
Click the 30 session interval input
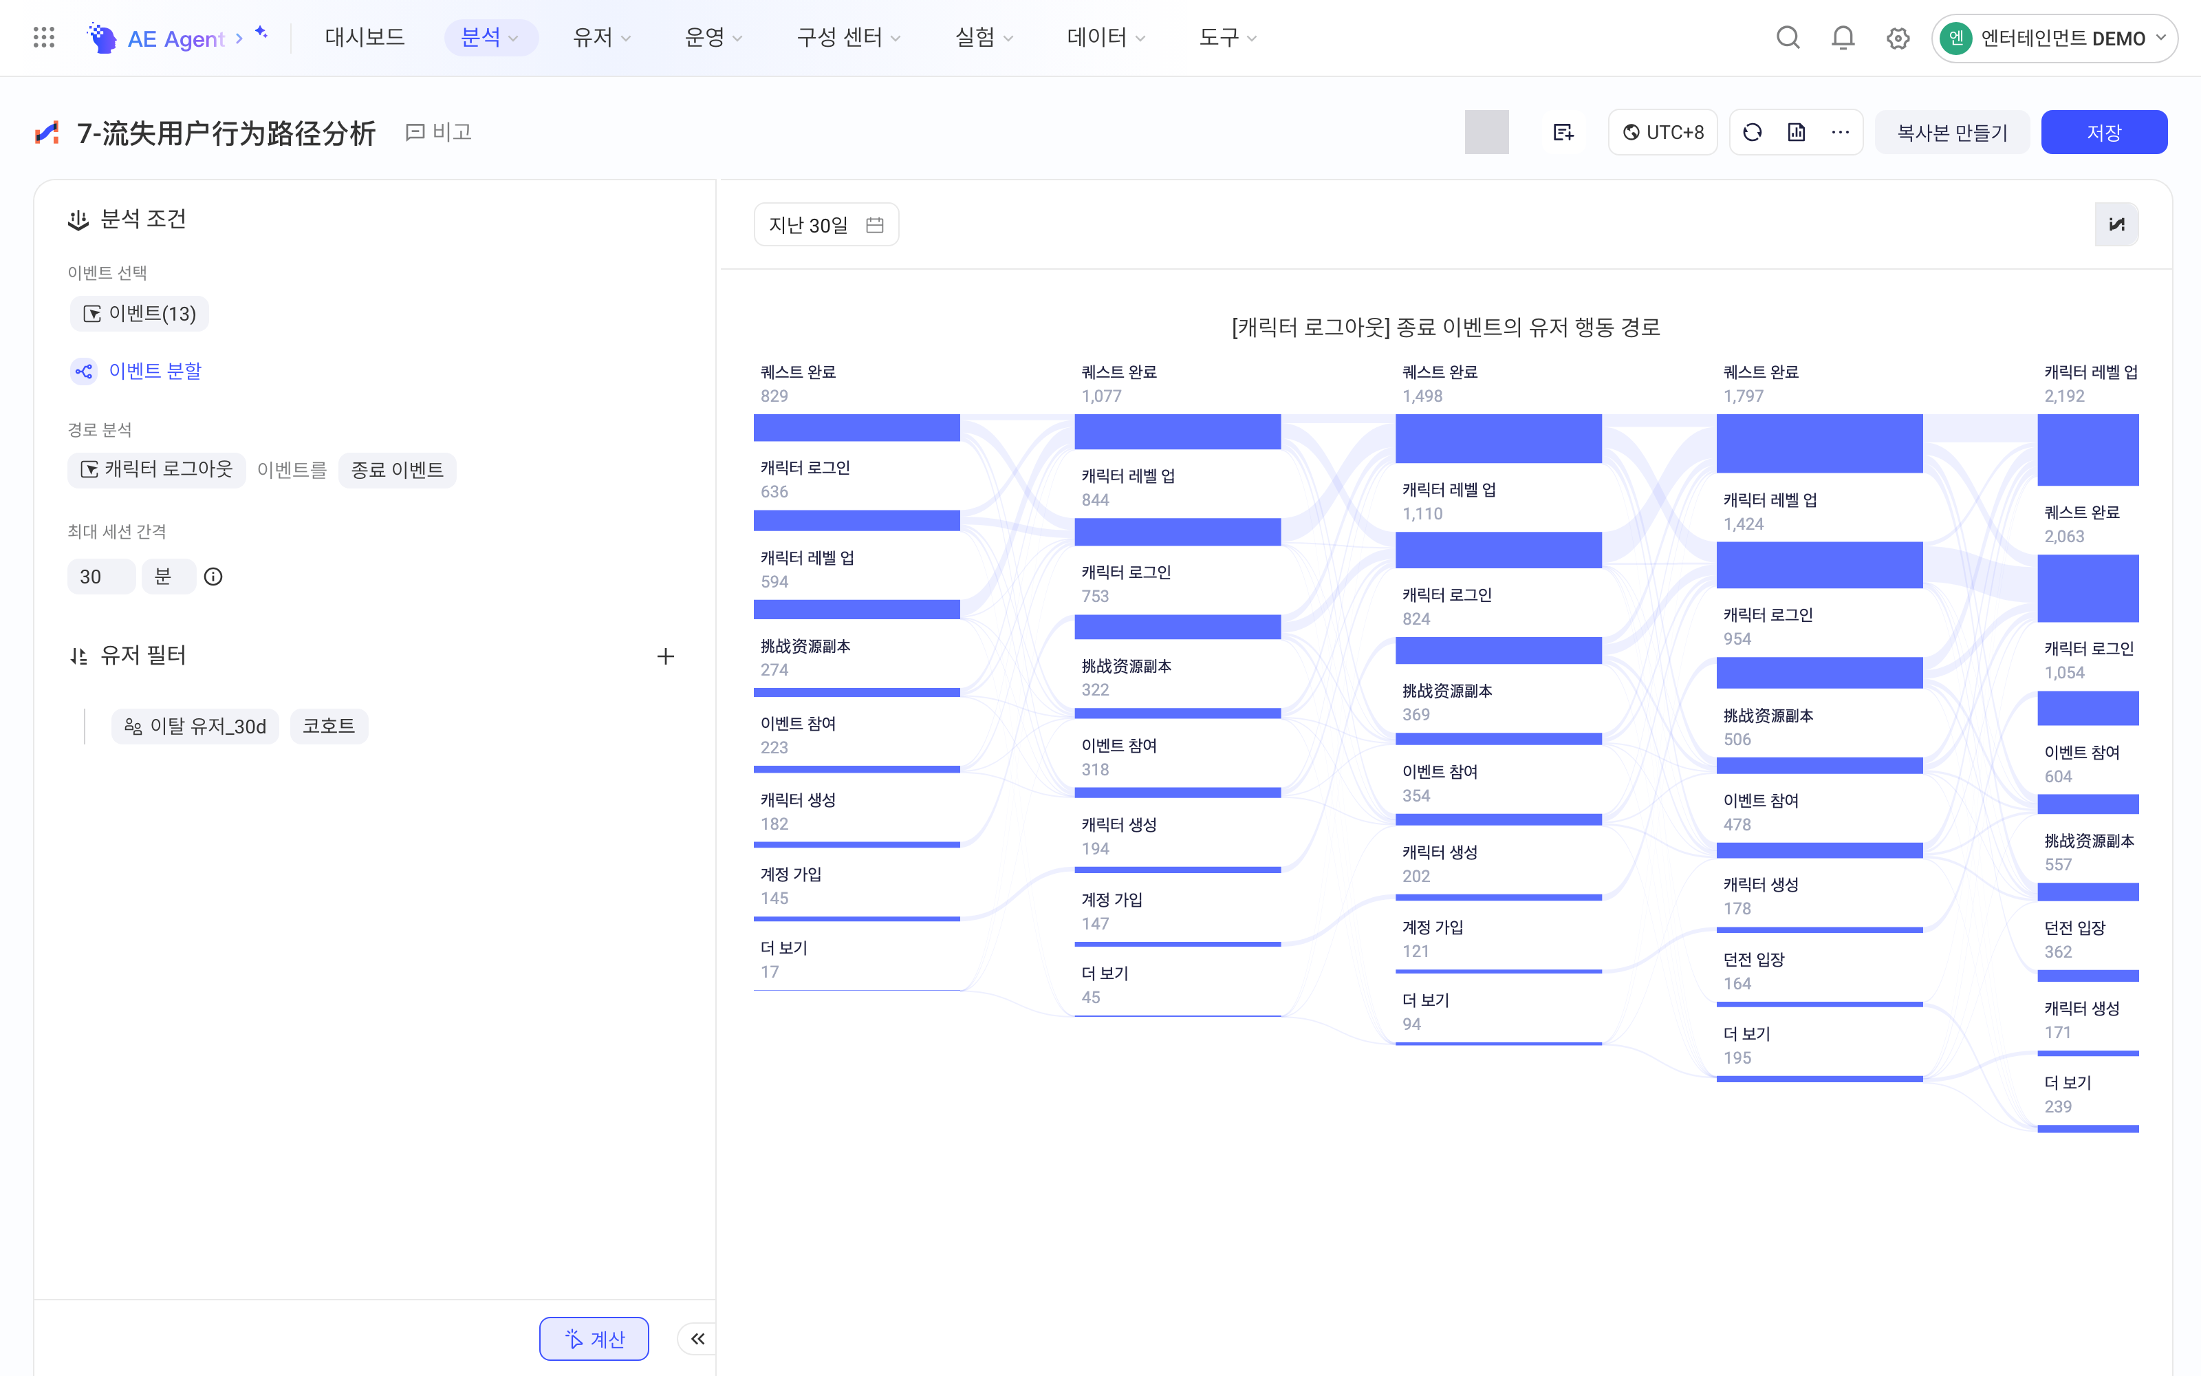101,576
